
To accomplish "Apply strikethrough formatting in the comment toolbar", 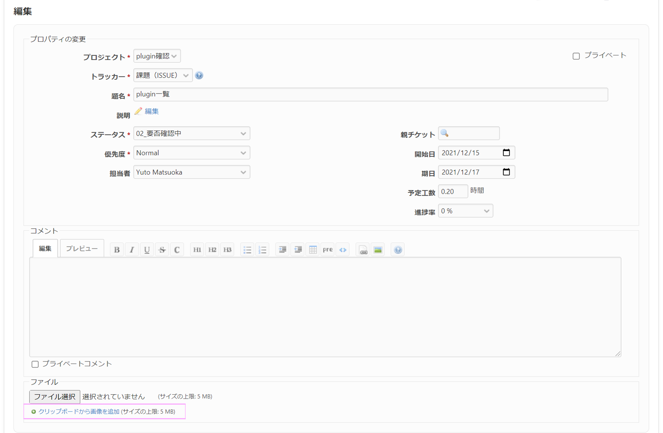I will click(x=162, y=250).
